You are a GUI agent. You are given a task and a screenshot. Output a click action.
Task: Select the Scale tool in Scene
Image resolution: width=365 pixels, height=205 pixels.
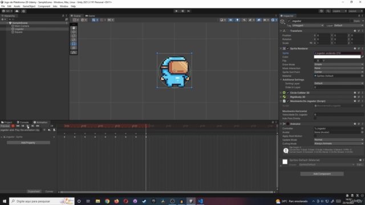74,40
